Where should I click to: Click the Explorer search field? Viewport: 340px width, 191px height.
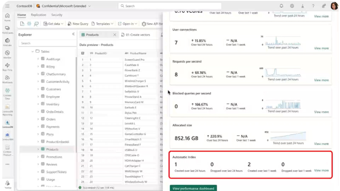pyautogui.click(x=47, y=43)
